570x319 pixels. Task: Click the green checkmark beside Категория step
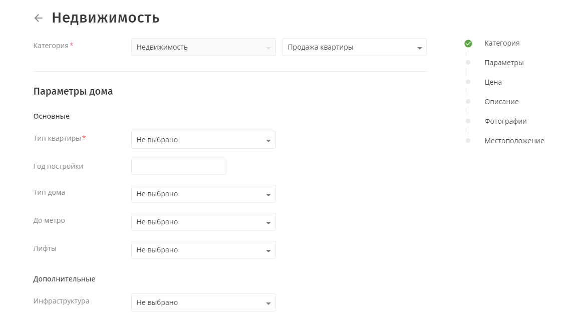[468, 44]
